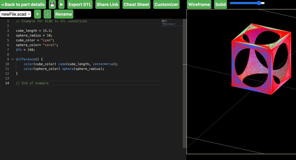The height and width of the screenshot is (160, 296).
Task: Click the $fn = 160 line
Action: 25,50
